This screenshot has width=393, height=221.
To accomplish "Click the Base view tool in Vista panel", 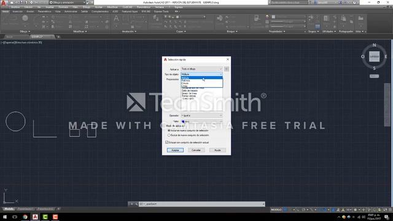I will pos(360,18).
